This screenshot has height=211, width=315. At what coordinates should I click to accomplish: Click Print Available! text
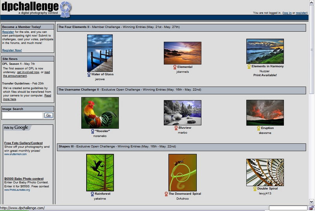pos(265,75)
